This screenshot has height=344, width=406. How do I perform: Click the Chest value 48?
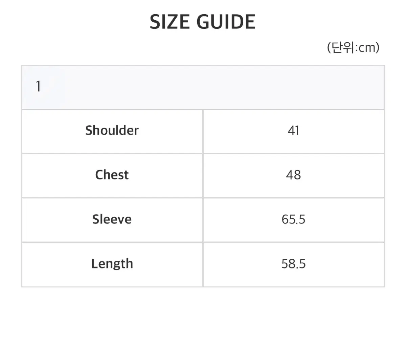point(293,175)
